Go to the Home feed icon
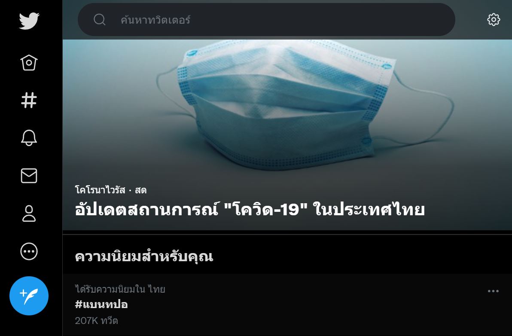Screen dimensions: 512x336 [x=29, y=62]
